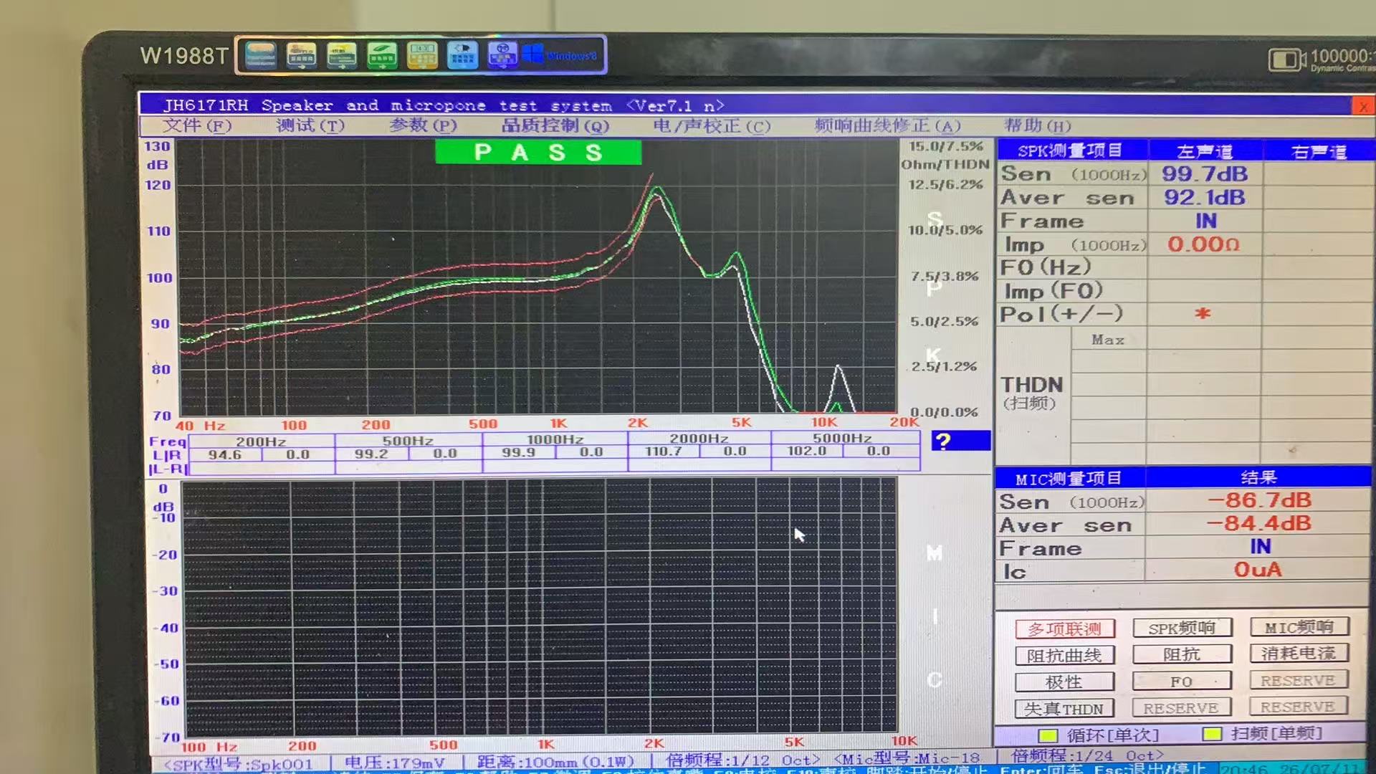Open the 电/声校正(C) menu
The height and width of the screenshot is (774, 1376).
pyautogui.click(x=712, y=126)
